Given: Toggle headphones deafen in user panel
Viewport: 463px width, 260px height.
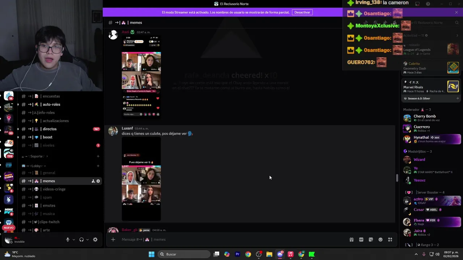Looking at the screenshot, I should pyautogui.click(x=81, y=239).
